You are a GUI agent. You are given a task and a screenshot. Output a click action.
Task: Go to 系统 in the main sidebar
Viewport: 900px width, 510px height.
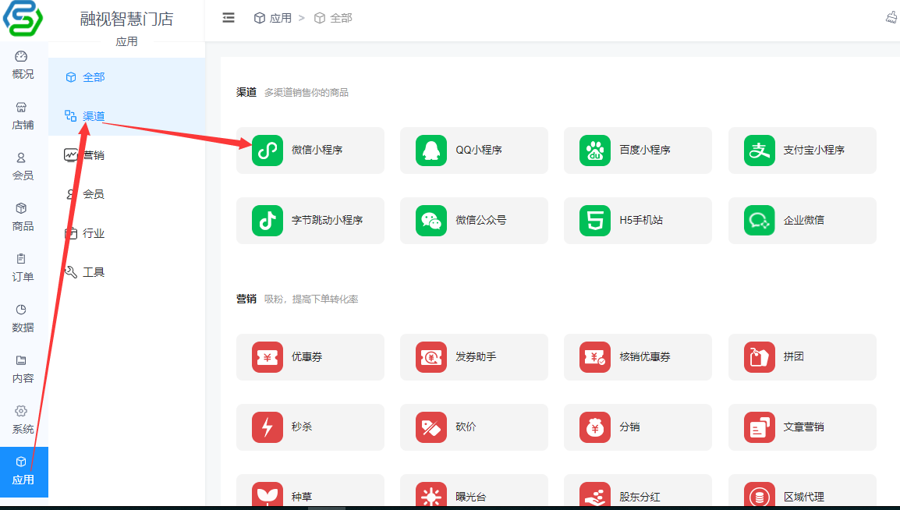23,420
